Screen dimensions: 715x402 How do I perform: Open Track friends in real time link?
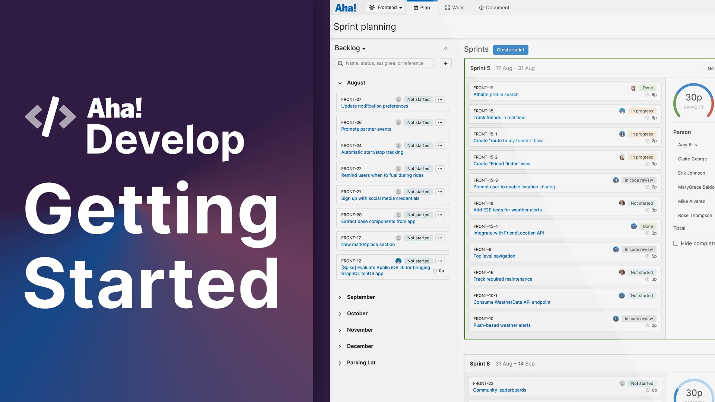pyautogui.click(x=499, y=118)
